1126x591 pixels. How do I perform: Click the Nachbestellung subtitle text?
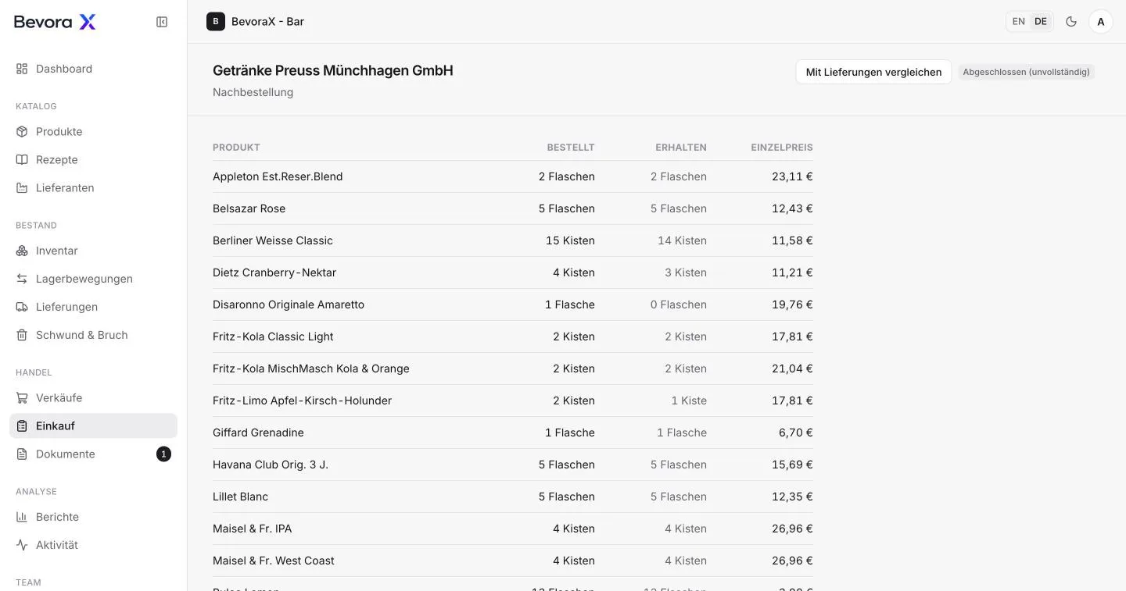coord(253,92)
